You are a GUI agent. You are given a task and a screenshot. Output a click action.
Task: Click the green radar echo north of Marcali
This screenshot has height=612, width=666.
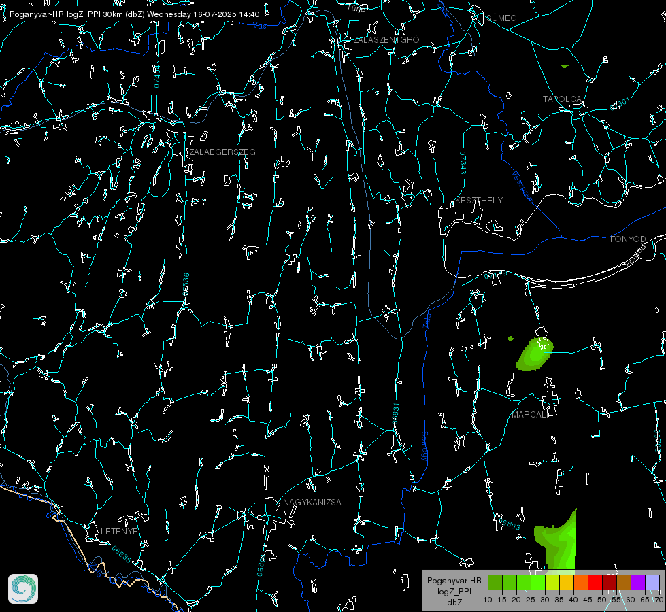pyautogui.click(x=534, y=354)
